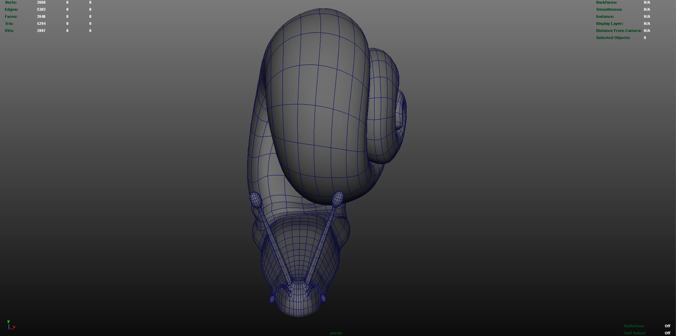Click the UVs: label in the HUD
This screenshot has width=676, height=336.
pyautogui.click(x=9, y=31)
